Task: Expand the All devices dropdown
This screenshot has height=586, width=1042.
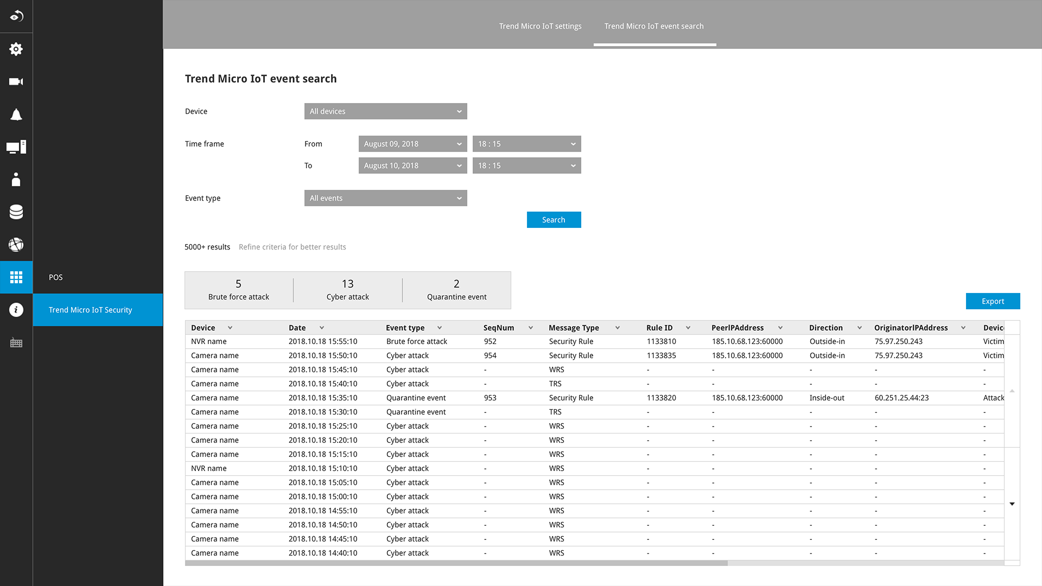Action: point(385,111)
